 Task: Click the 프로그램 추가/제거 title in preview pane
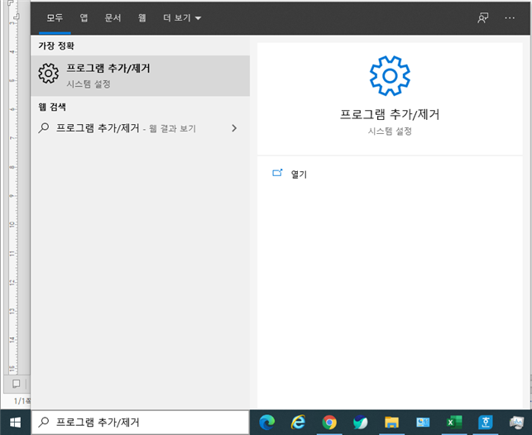pyautogui.click(x=390, y=114)
